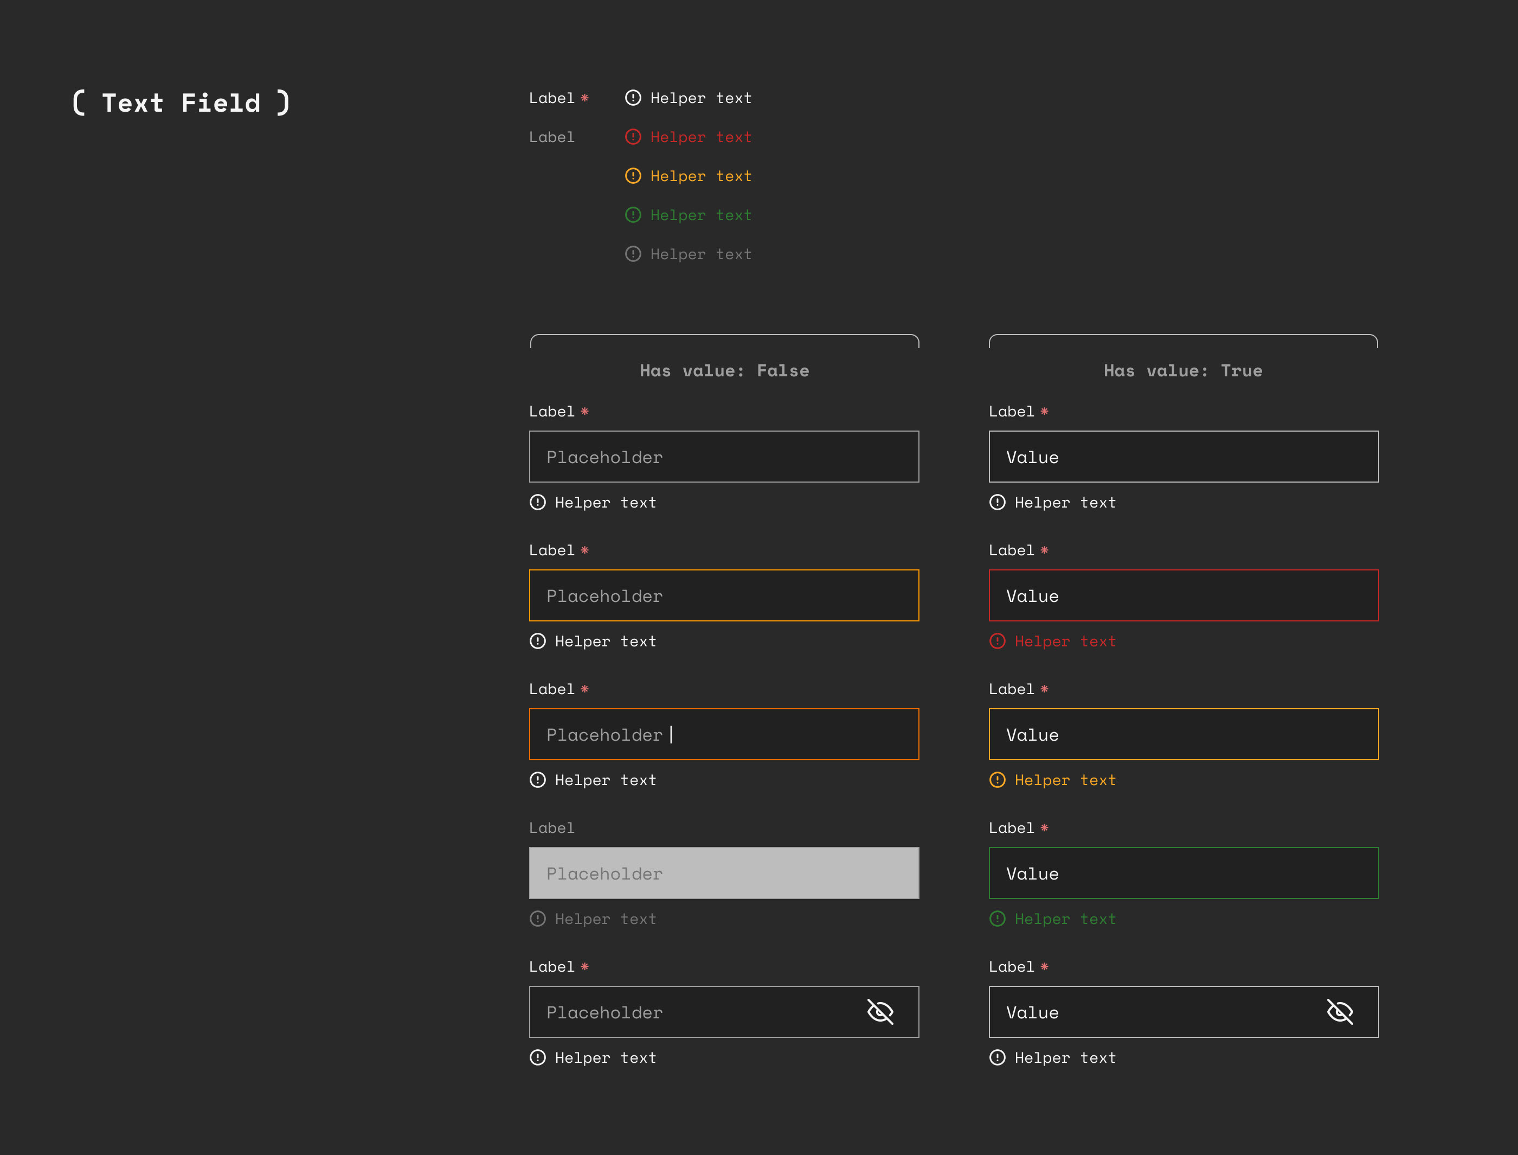Viewport: 1518px width, 1155px height.
Task: Focus the Placeholder field with text cursor
Action: tap(724, 734)
